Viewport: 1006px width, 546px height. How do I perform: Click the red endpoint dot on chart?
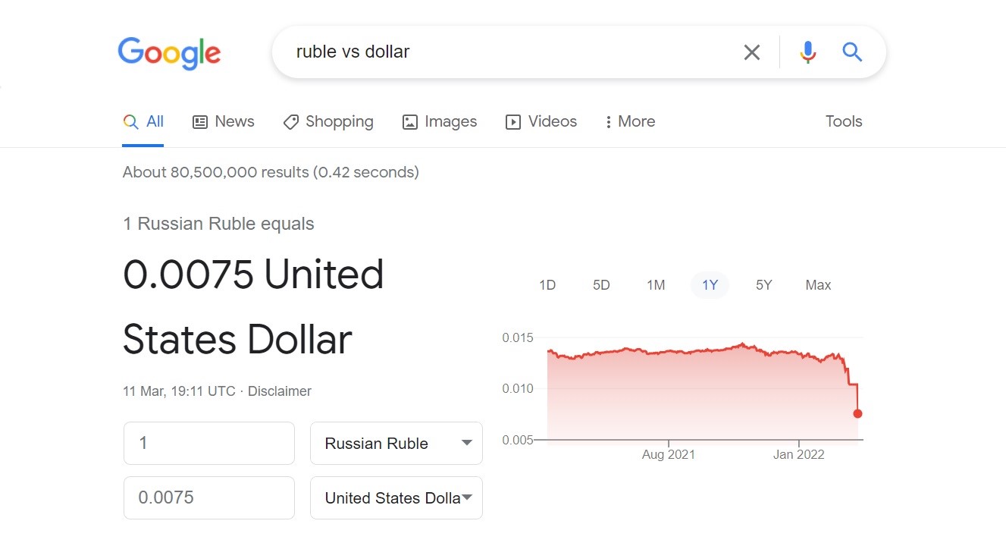[x=857, y=413]
